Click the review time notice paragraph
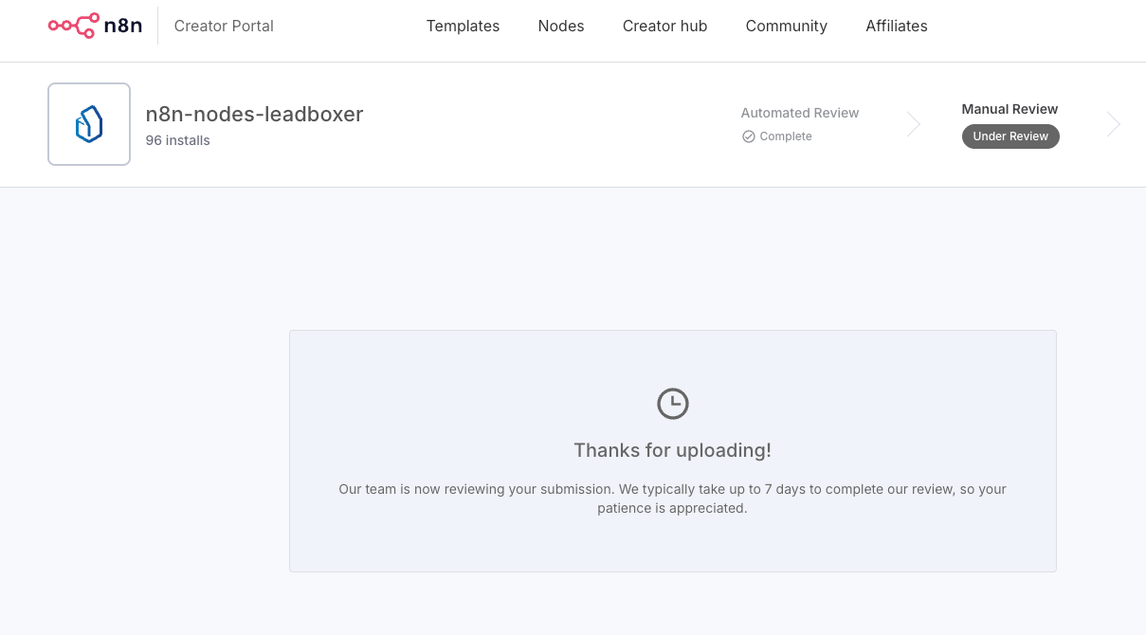 (x=672, y=499)
